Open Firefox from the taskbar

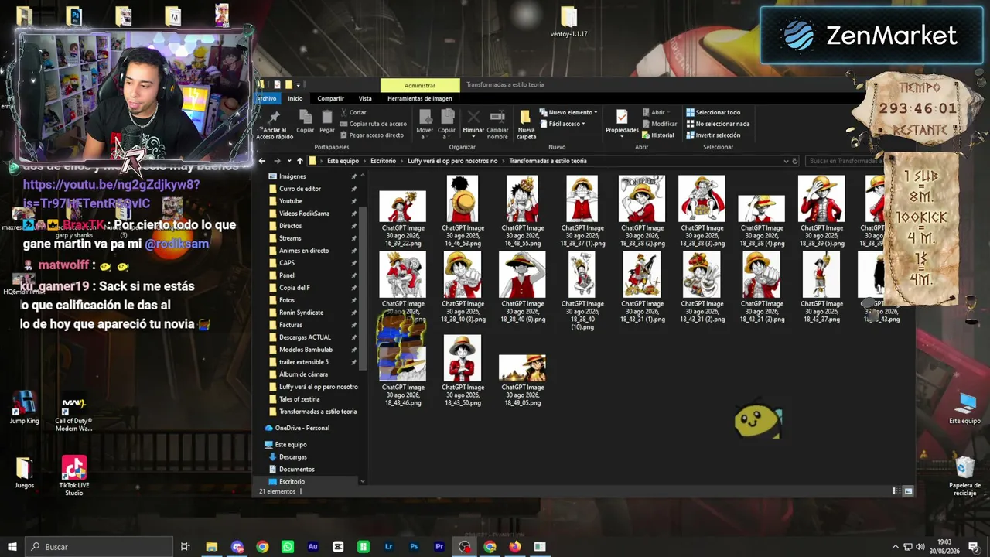(x=515, y=547)
